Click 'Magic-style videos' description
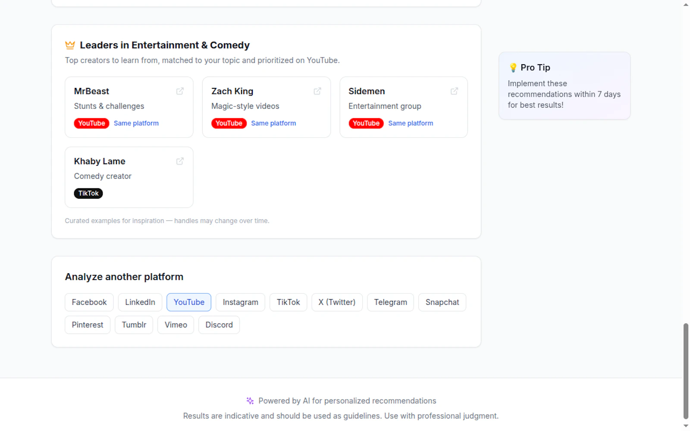The image size is (690, 431). click(x=245, y=106)
